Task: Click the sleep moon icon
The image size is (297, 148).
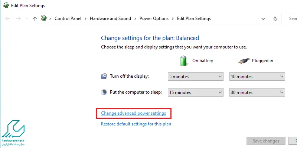Action: [104, 92]
